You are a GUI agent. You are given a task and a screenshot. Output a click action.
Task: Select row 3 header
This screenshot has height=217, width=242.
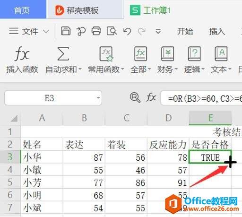point(10,157)
